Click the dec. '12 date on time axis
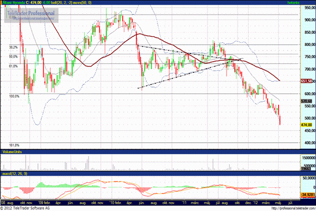Screen dimensions: 316x211 [252, 203]
